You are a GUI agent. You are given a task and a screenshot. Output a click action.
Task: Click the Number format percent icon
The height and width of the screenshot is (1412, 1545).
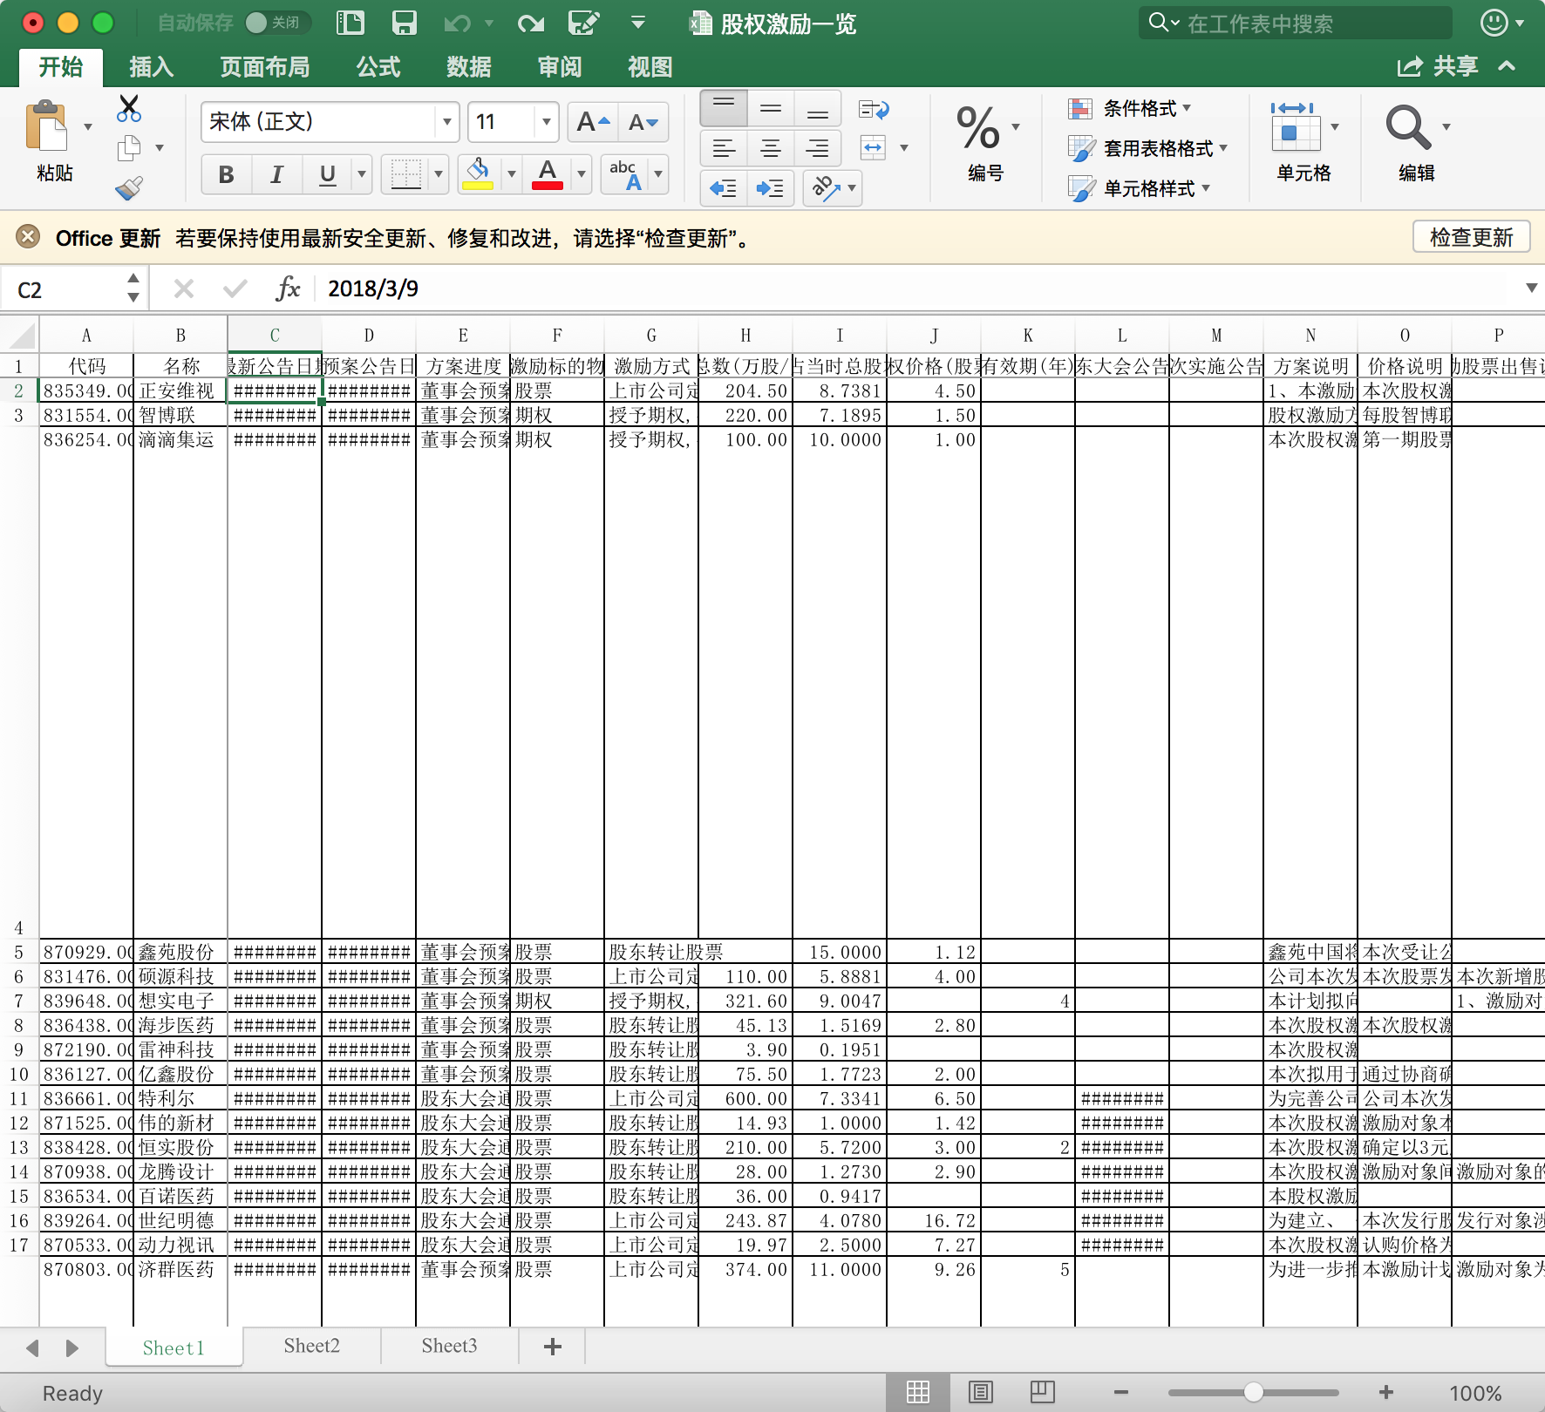point(978,129)
